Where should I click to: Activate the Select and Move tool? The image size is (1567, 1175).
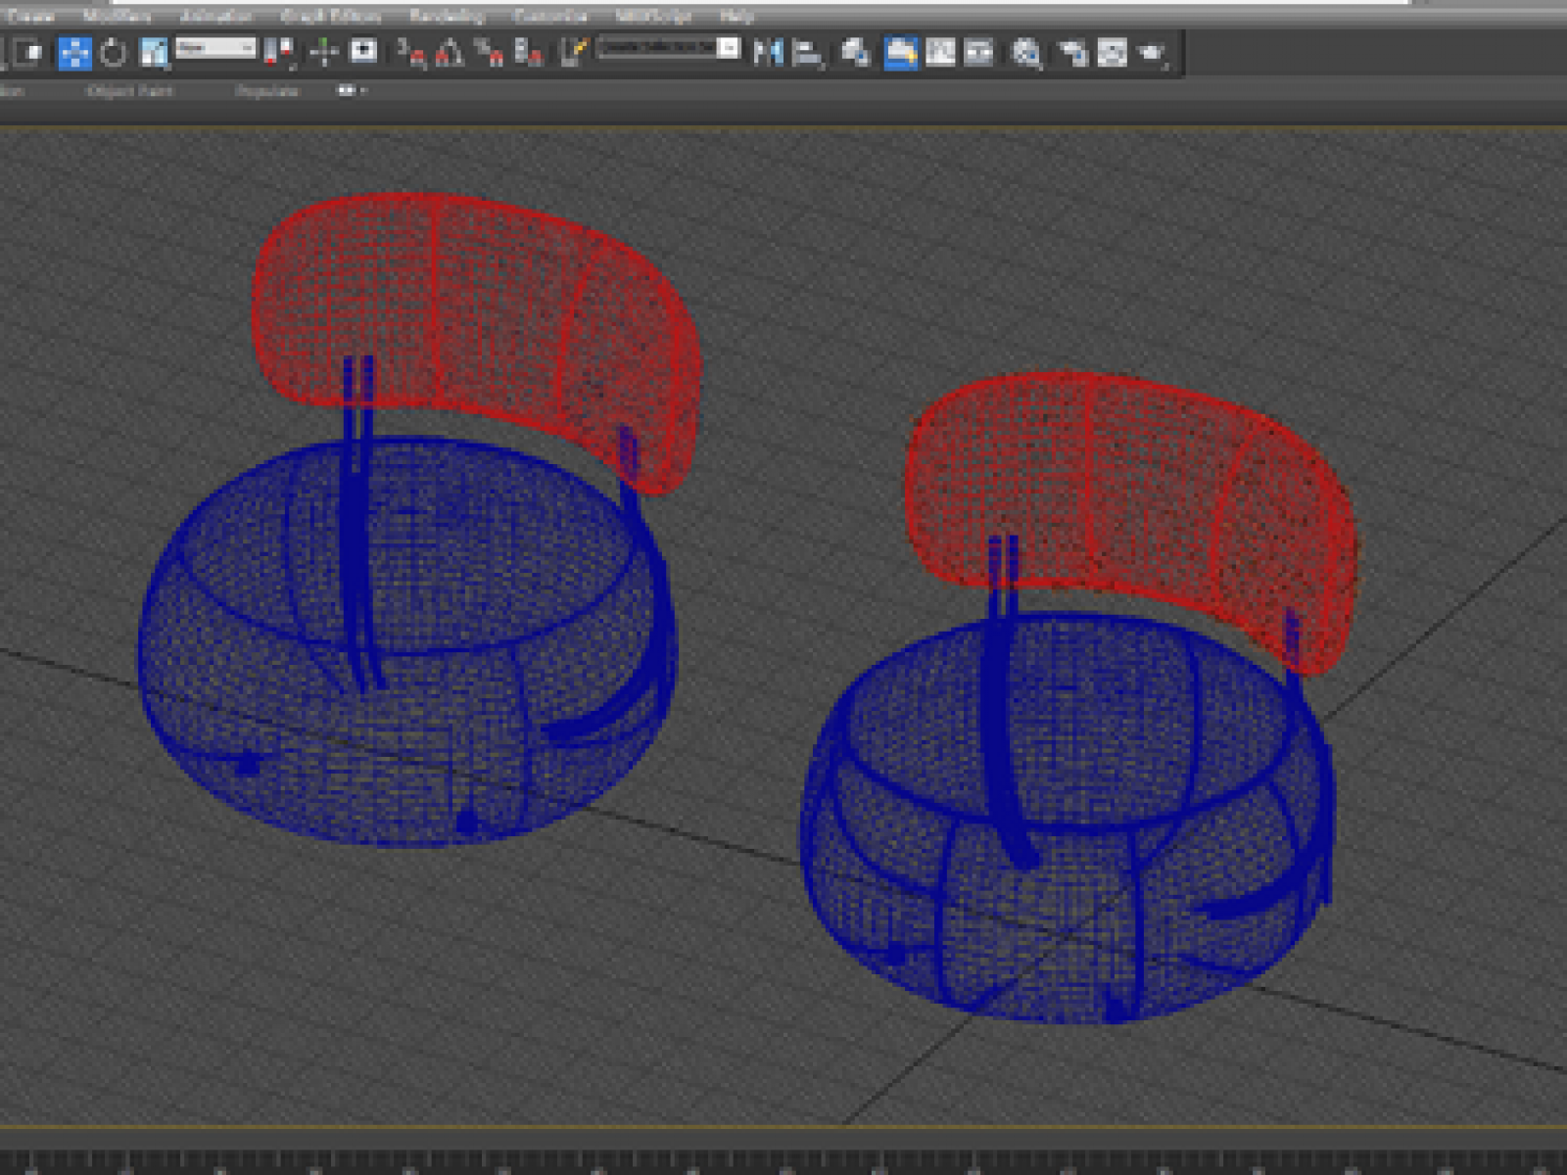[x=74, y=53]
